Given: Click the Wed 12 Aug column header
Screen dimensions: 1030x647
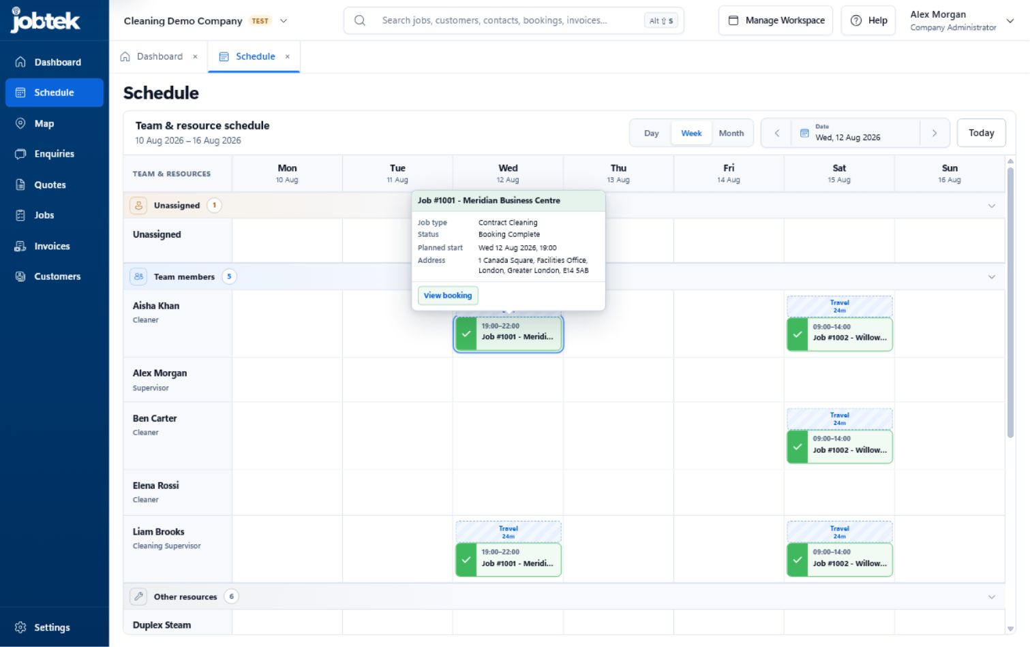Looking at the screenshot, I should coord(508,174).
